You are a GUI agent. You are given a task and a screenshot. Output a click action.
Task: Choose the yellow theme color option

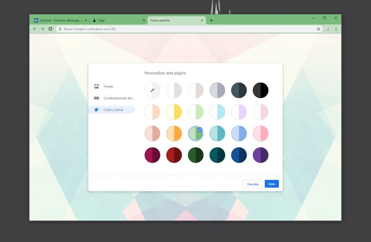point(174,112)
